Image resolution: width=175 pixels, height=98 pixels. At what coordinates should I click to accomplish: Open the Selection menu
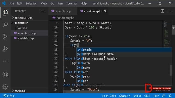[x=31, y=4]
